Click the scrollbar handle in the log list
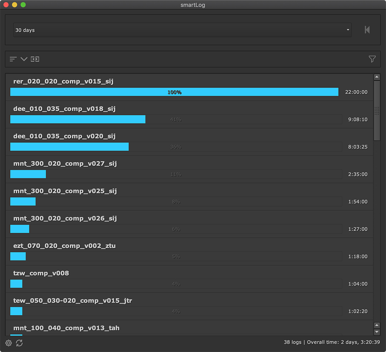The width and height of the screenshot is (386, 352). coord(377,111)
